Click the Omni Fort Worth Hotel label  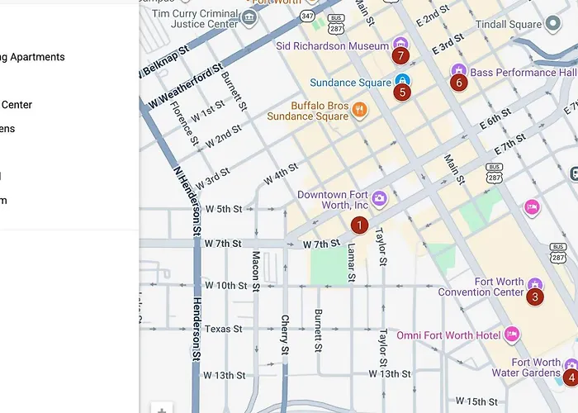click(448, 335)
